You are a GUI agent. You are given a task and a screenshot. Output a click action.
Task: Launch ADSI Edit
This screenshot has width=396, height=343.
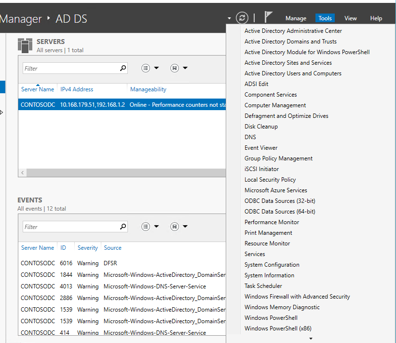point(256,84)
